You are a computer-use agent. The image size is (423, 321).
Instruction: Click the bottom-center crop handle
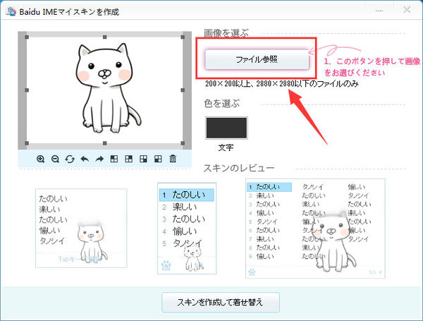[104, 143]
